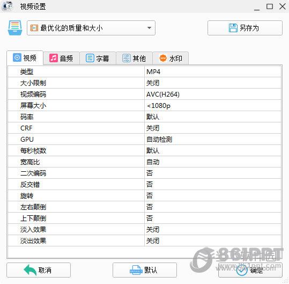Click the orange NEW badge on 水印 tab

click(163, 59)
